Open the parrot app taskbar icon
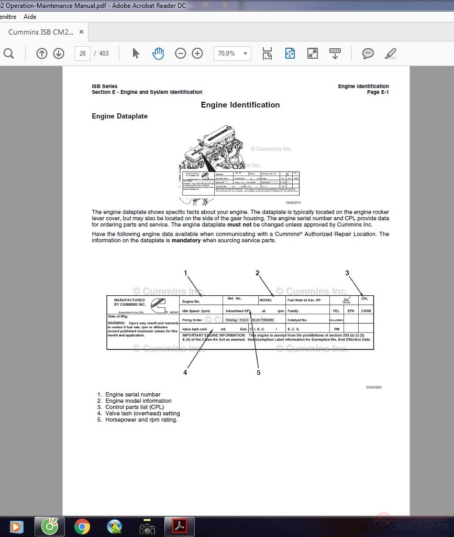The image size is (454, 537). (x=115, y=527)
